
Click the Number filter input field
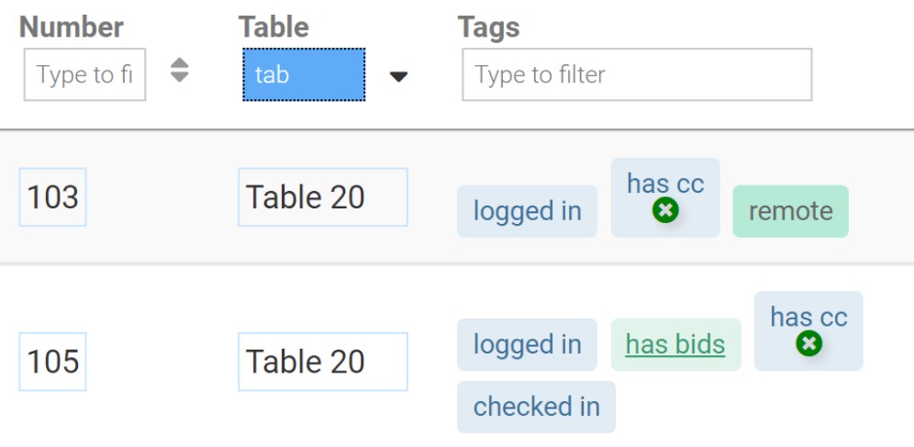pyautogui.click(x=84, y=74)
